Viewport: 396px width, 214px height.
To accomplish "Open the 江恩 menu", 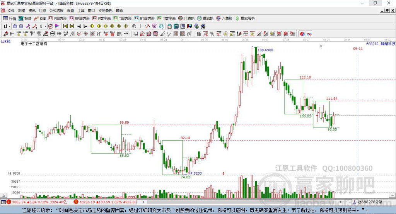I will coord(43,10).
